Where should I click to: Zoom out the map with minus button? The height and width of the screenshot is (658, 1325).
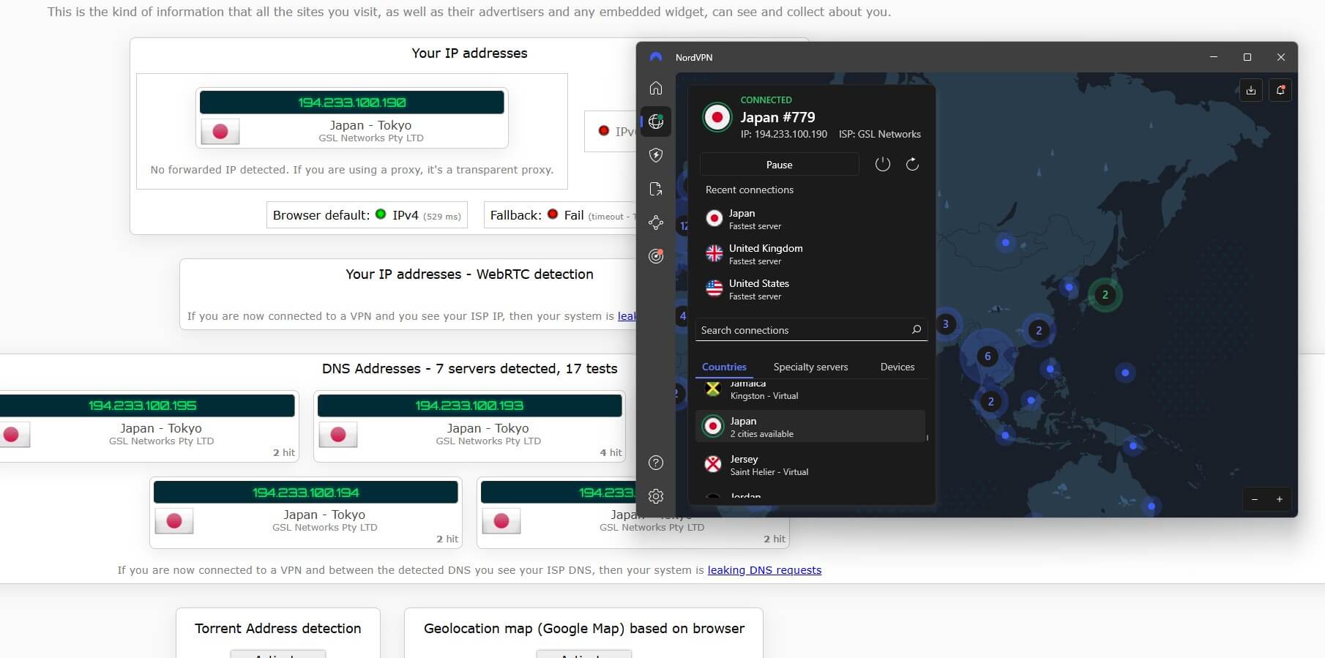pyautogui.click(x=1255, y=499)
